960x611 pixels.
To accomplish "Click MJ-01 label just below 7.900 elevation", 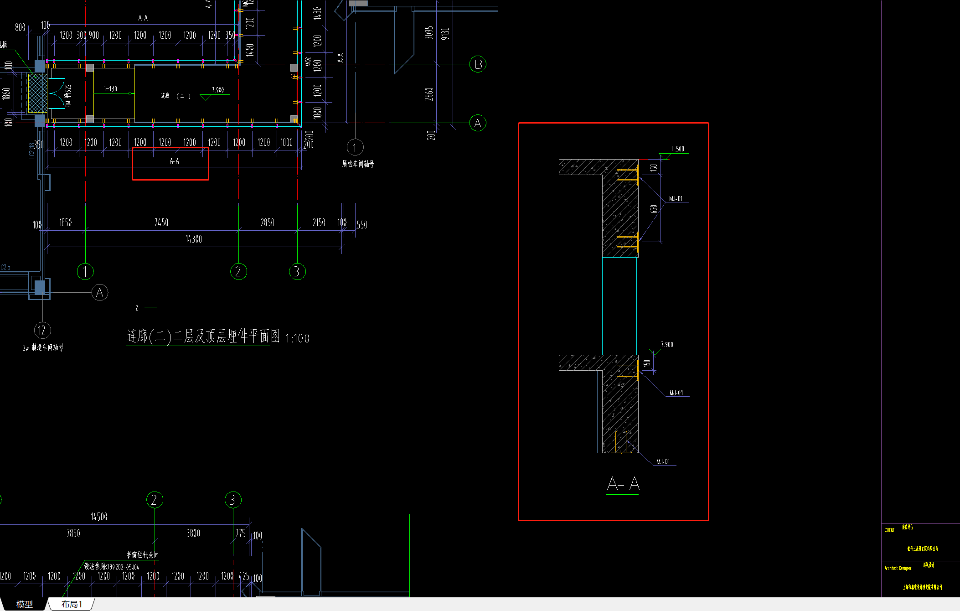I will 676,393.
